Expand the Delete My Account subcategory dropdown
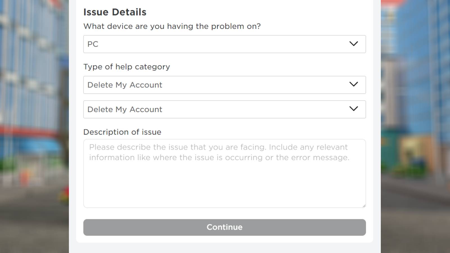This screenshot has width=450, height=253. (x=224, y=109)
